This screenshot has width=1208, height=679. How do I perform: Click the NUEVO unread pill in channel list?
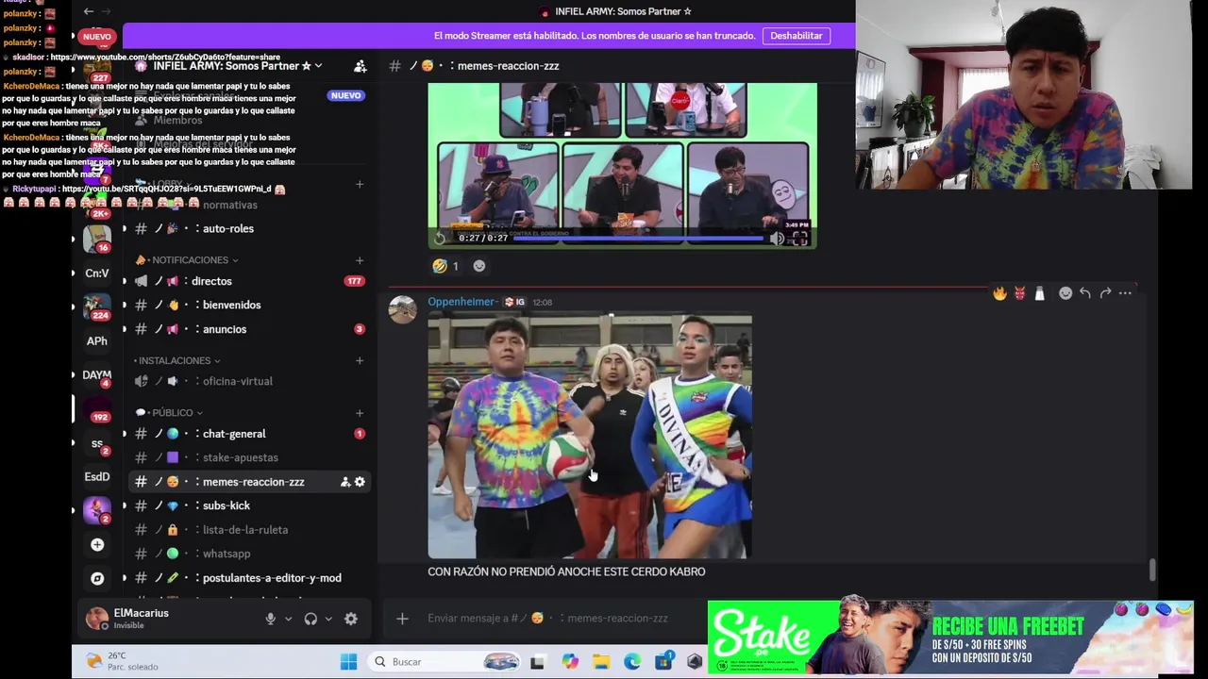click(x=345, y=95)
